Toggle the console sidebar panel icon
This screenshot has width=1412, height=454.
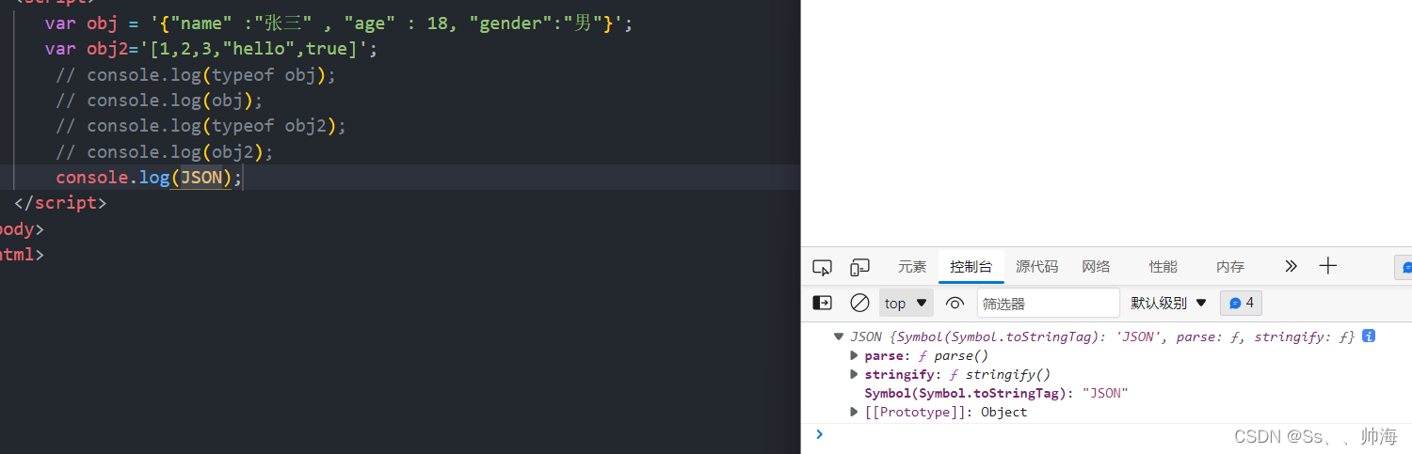tap(822, 303)
